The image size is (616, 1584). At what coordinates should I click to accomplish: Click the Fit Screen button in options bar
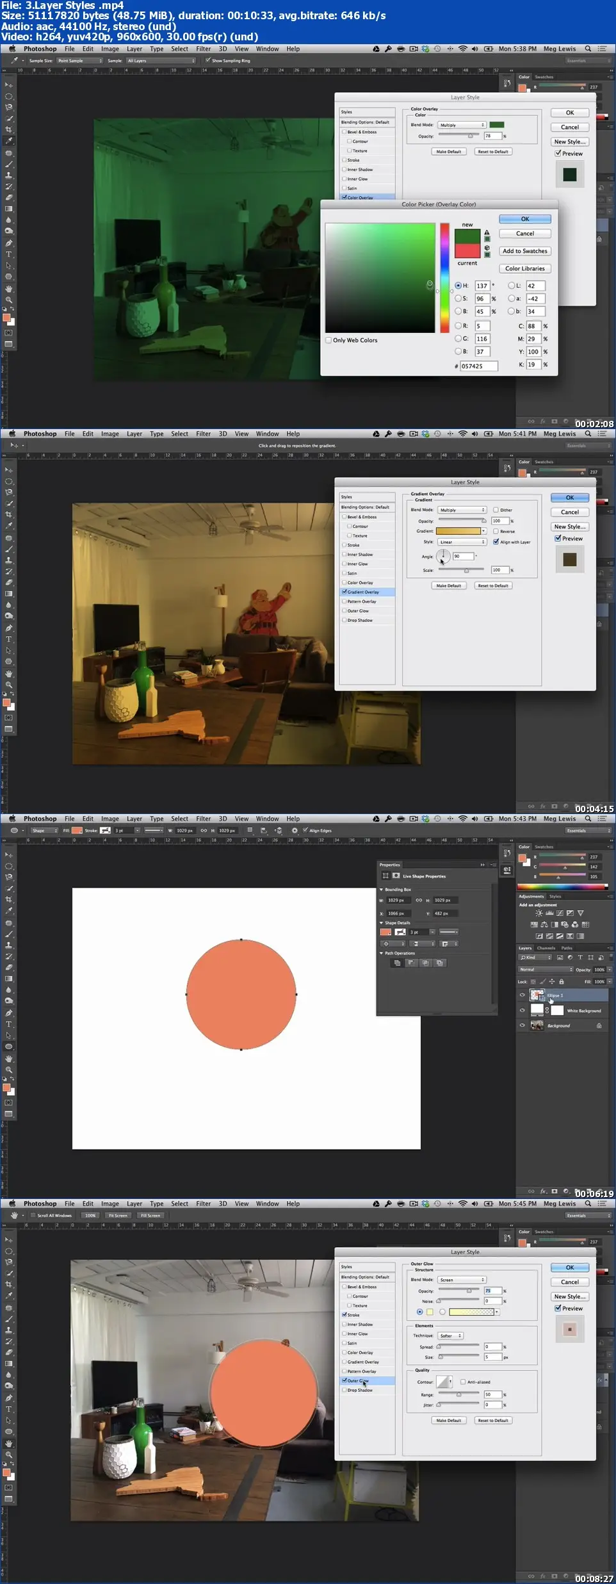(x=118, y=1215)
